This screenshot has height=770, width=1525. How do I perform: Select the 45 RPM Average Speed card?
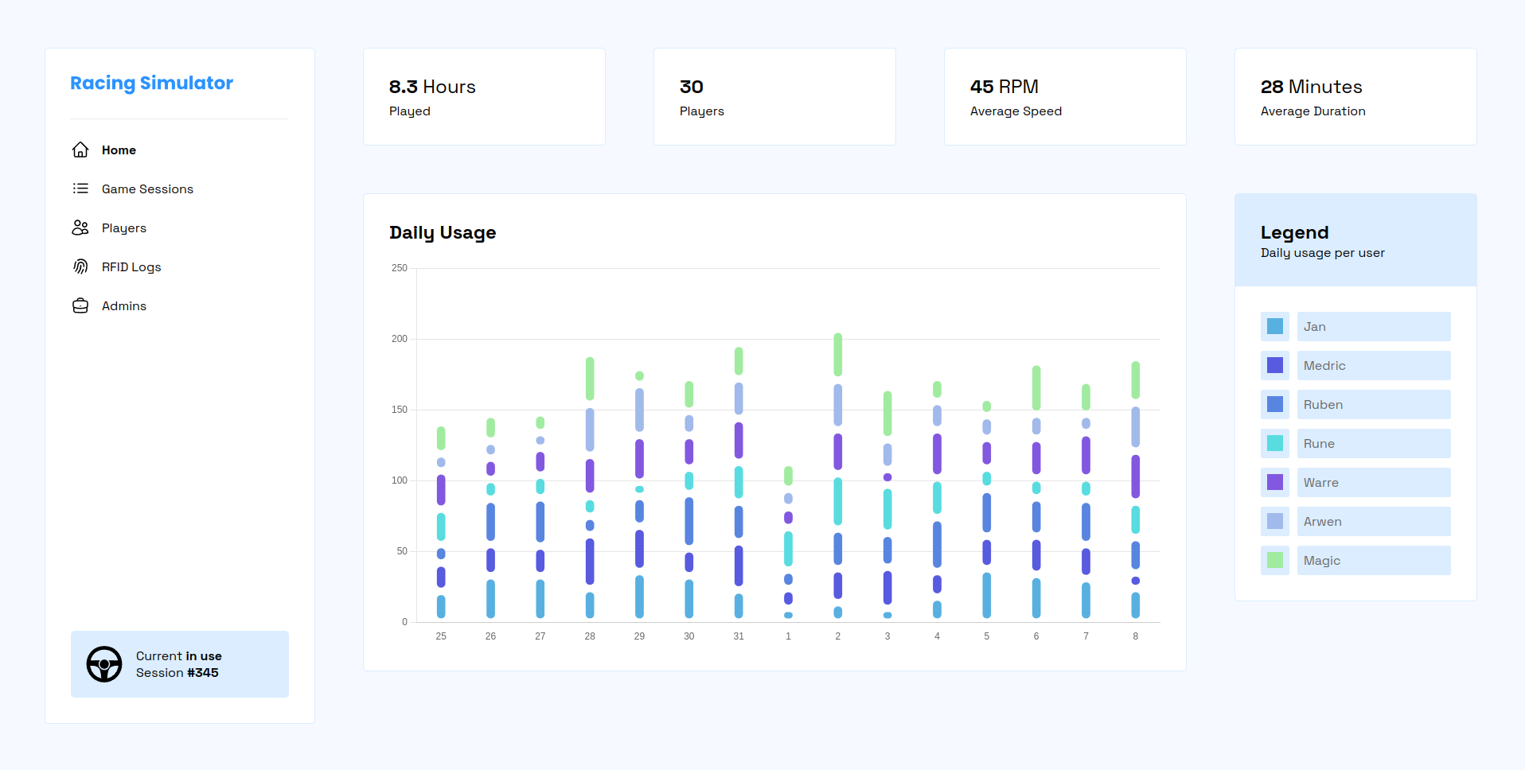point(1065,96)
